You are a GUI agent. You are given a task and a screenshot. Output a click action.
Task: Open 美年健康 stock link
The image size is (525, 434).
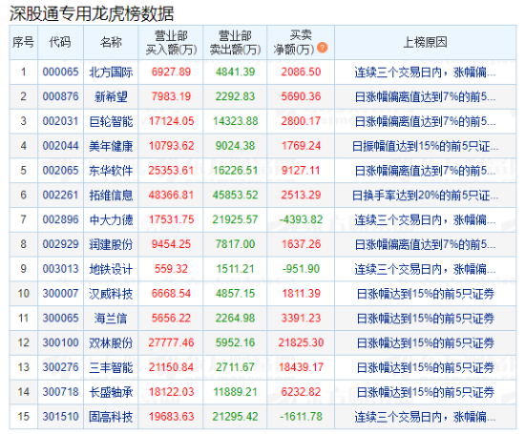pyautogui.click(x=111, y=146)
